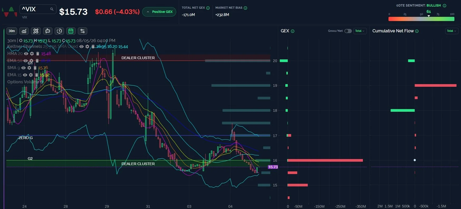Show Market Net Bias info tooltip
Screen dimensions: 461x209
246,8
